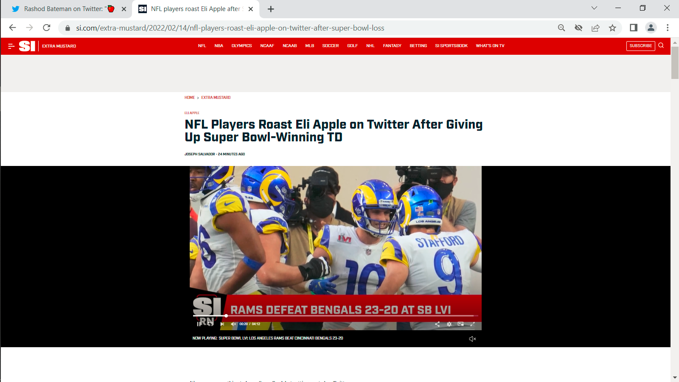Image resolution: width=679 pixels, height=382 pixels.
Task: Click the Subscribe button
Action: tap(640, 46)
